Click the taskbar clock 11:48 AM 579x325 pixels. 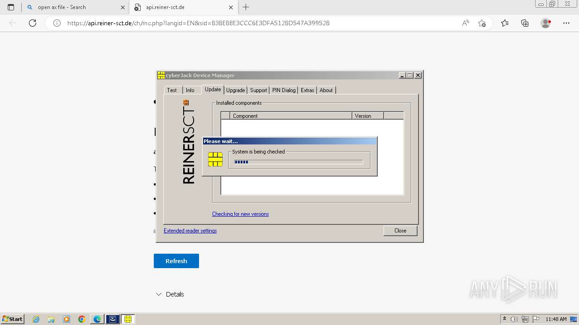click(x=556, y=319)
